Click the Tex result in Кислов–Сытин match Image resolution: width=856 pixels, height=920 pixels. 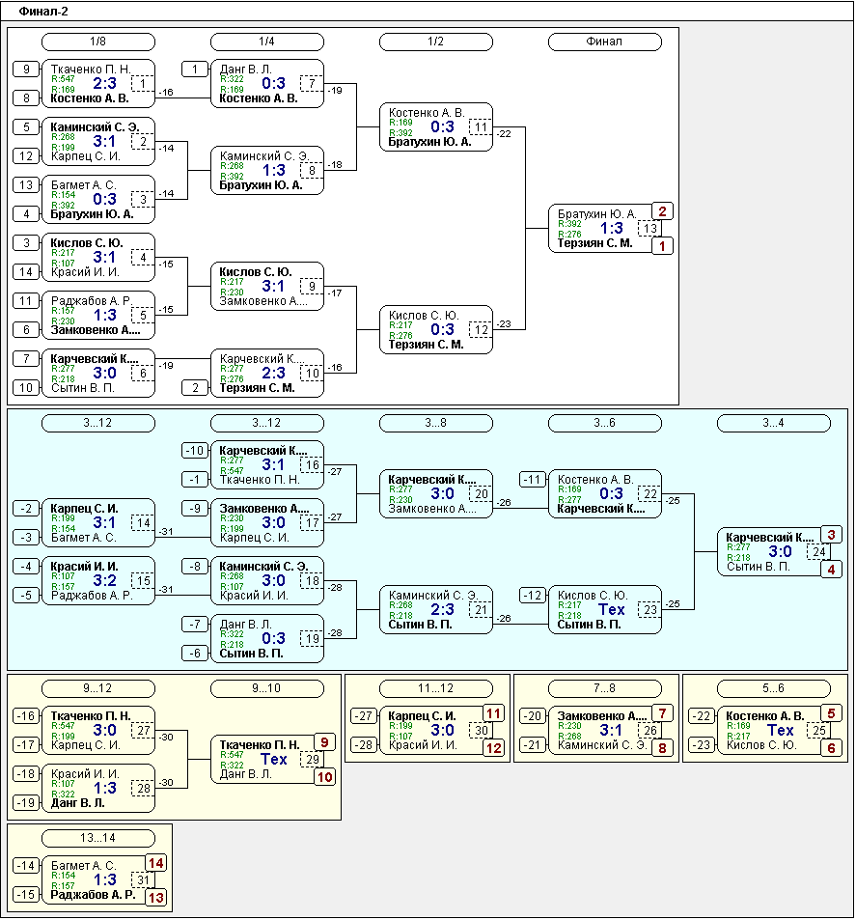(x=612, y=610)
